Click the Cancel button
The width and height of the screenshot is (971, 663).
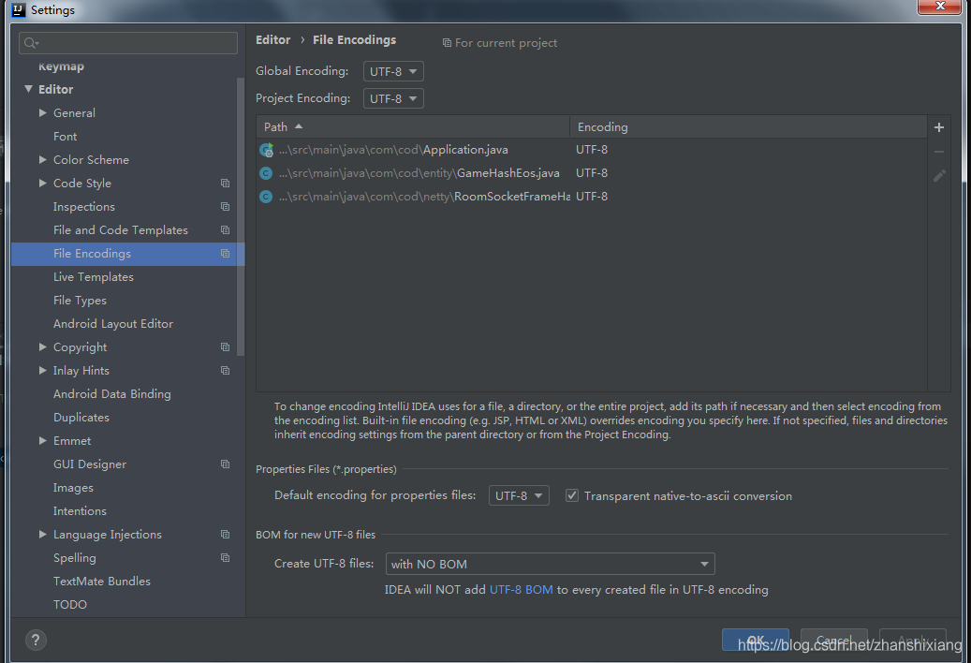coord(833,641)
